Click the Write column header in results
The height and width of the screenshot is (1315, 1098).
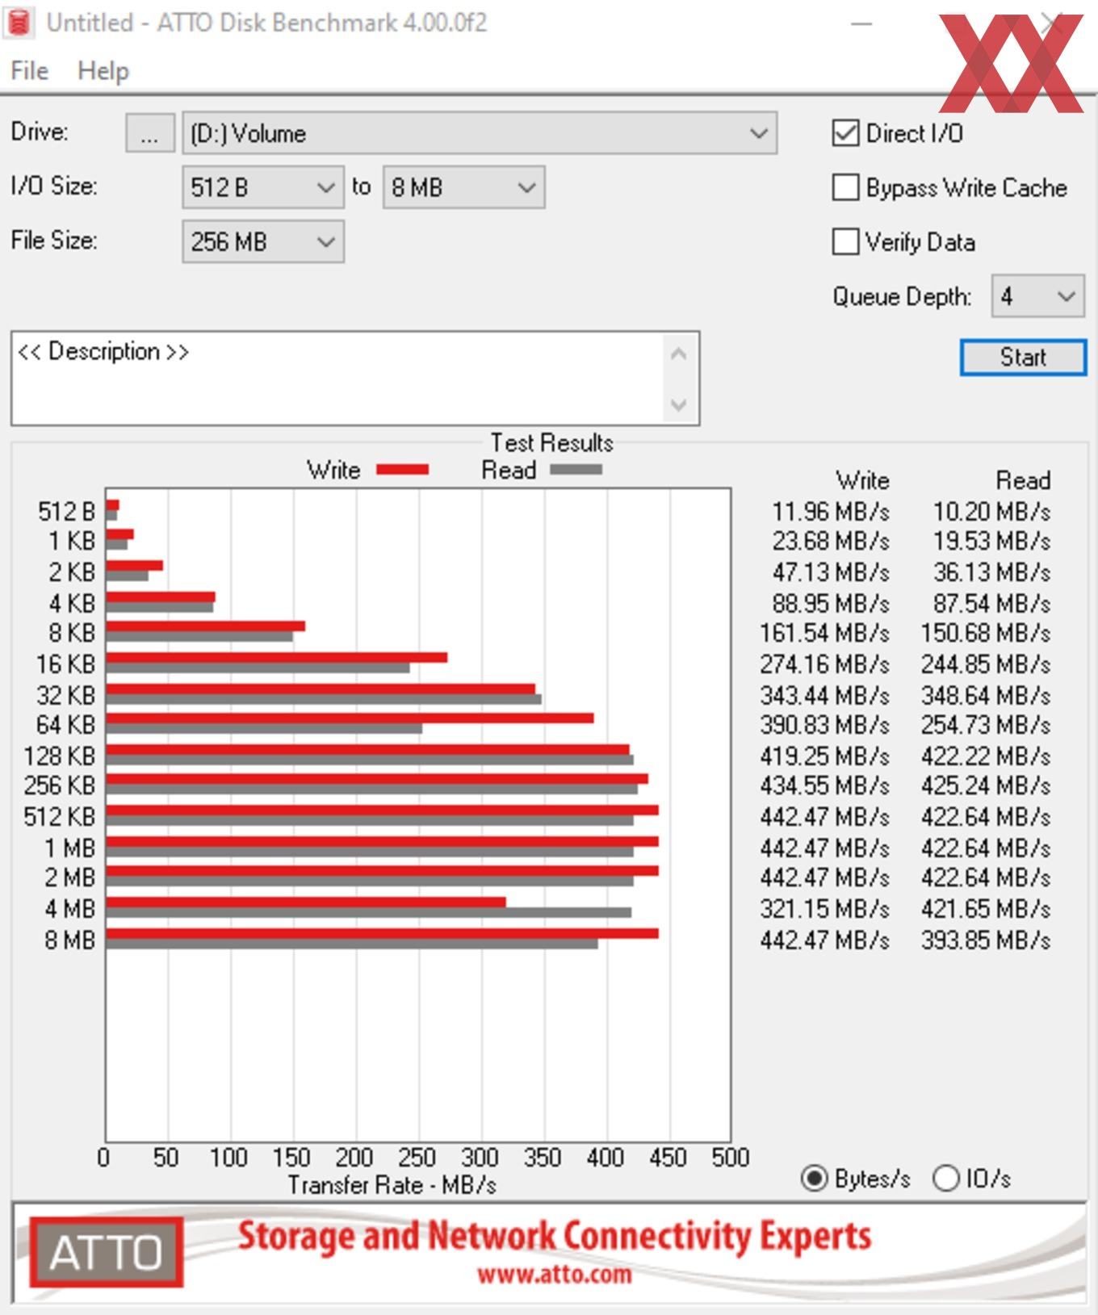coord(863,480)
